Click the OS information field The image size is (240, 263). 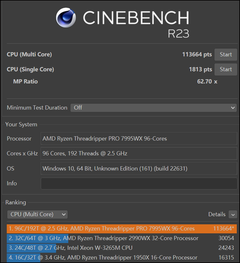139,168
